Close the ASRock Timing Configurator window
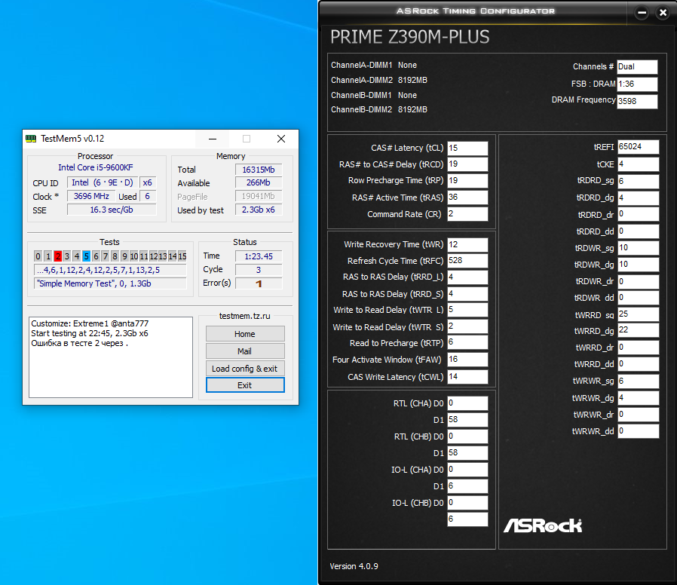 663,13
